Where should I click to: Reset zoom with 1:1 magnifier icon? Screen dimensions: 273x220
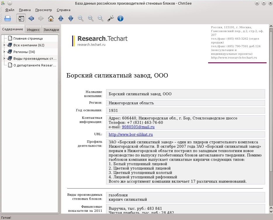click(x=91, y=18)
